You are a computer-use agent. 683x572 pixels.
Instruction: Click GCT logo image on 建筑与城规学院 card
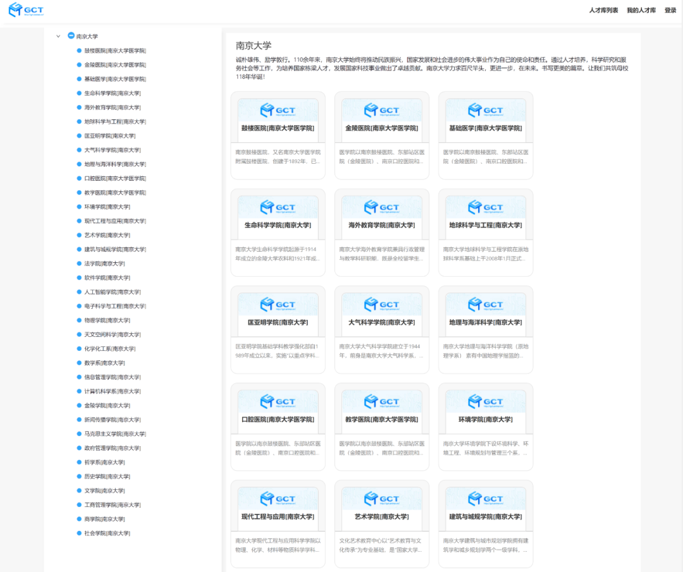pos(486,499)
